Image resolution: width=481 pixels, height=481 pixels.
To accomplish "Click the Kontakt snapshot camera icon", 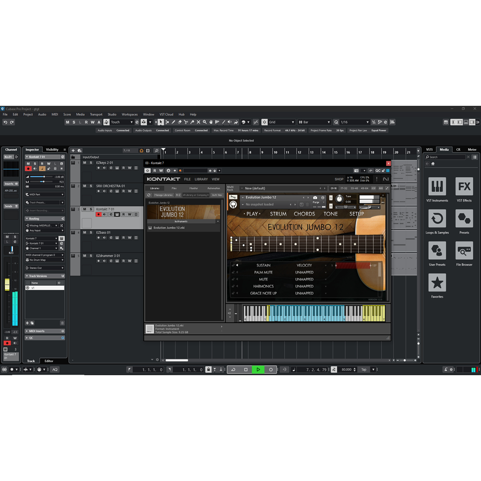I will click(x=315, y=198).
